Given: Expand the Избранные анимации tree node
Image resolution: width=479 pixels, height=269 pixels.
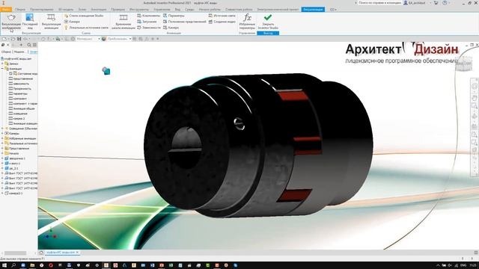Looking at the screenshot, I should pos(2,138).
